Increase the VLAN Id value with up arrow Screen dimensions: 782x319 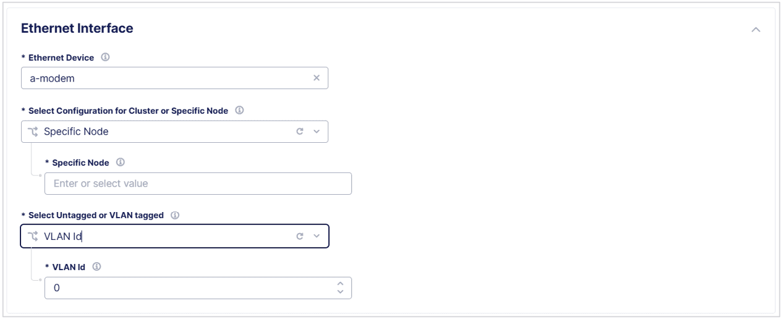coord(339,284)
